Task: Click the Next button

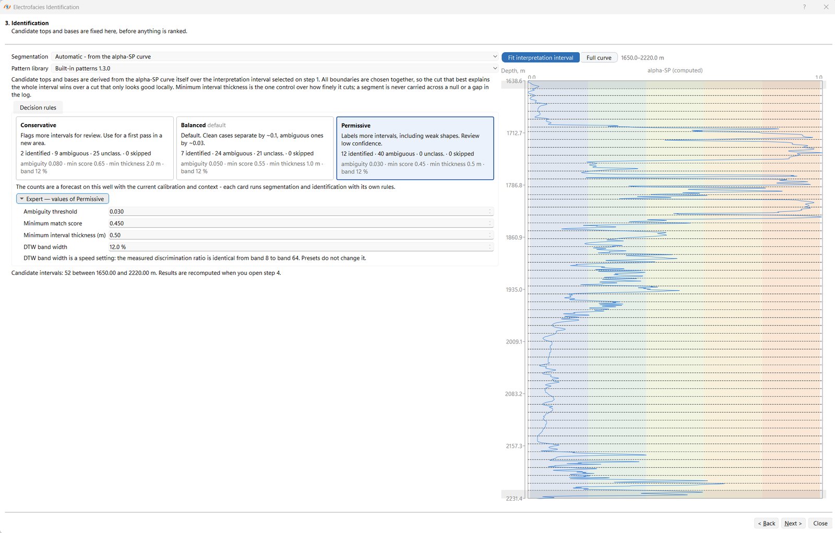Action: 793,523
